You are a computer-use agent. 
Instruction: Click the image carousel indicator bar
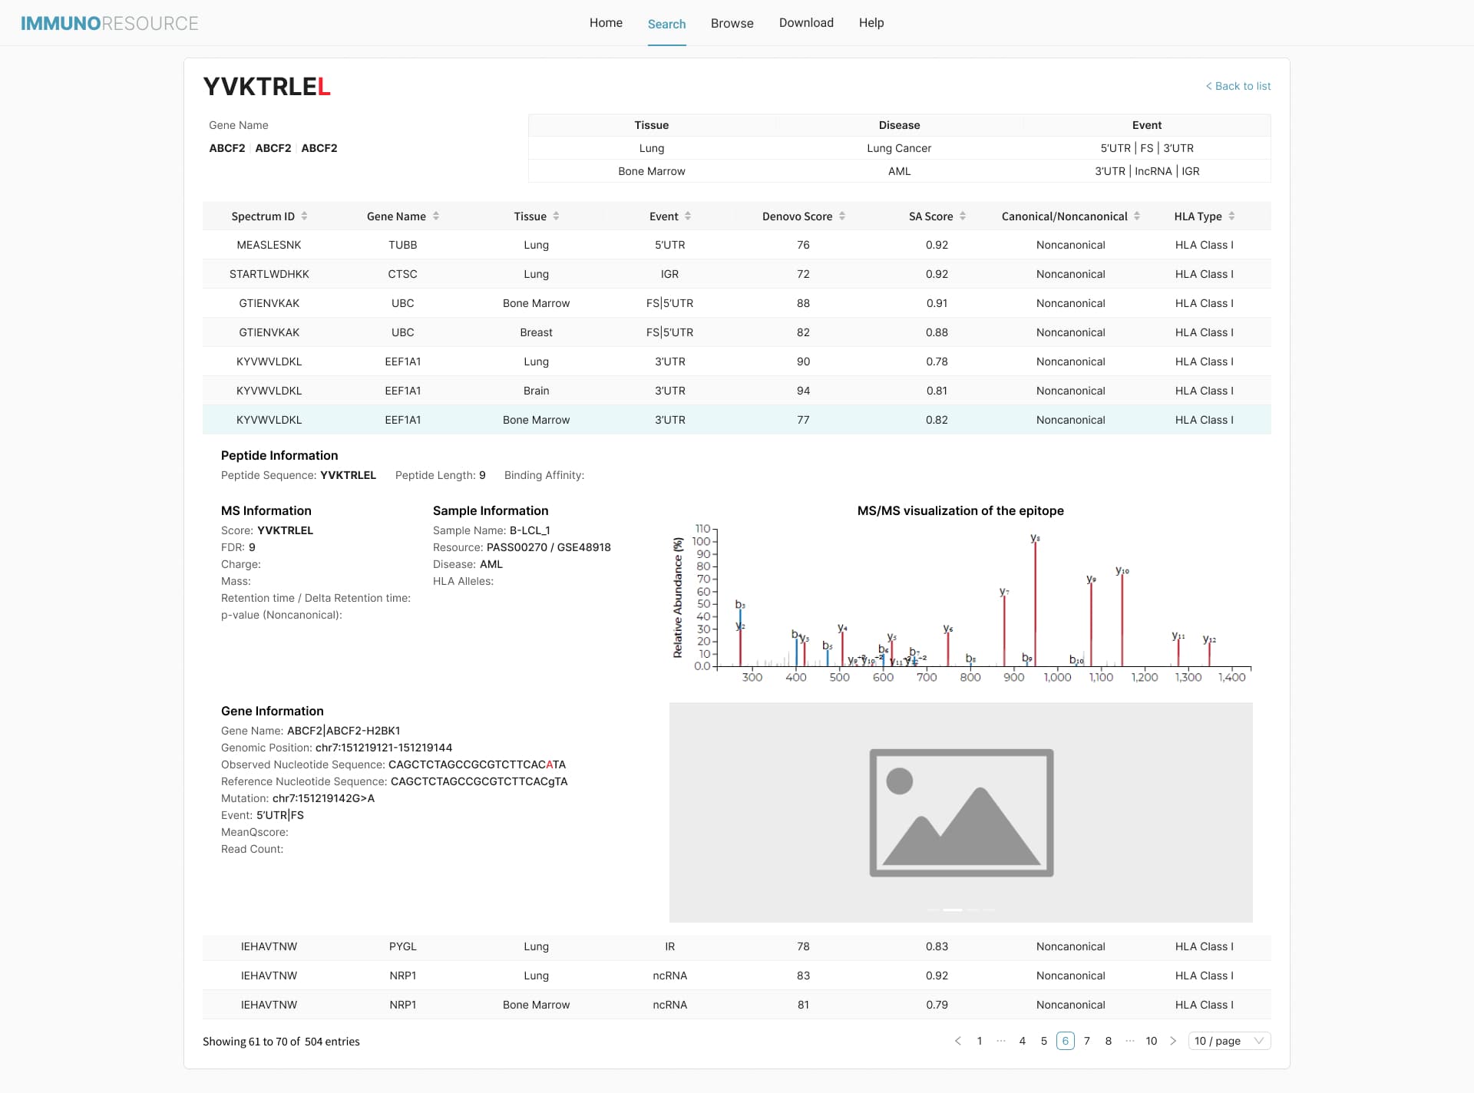click(953, 910)
